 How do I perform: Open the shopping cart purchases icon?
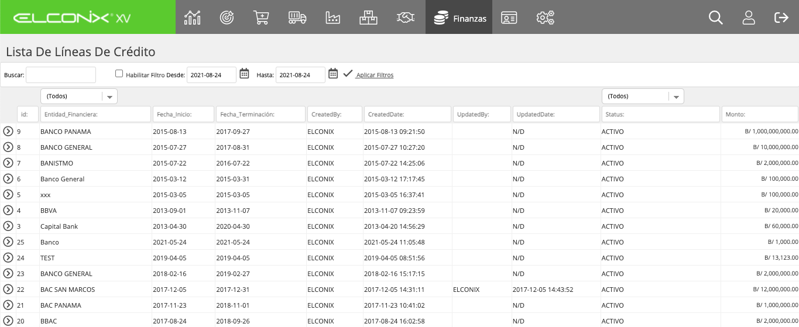pyautogui.click(x=261, y=18)
